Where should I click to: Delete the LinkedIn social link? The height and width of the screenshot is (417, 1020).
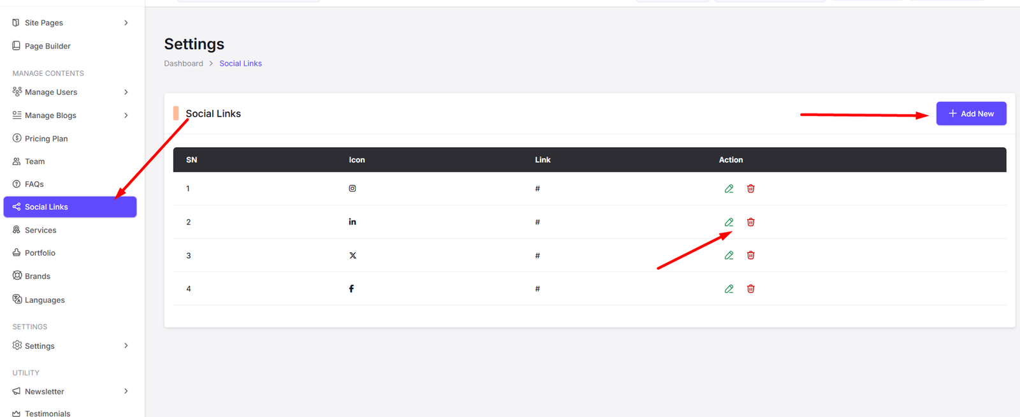751,222
